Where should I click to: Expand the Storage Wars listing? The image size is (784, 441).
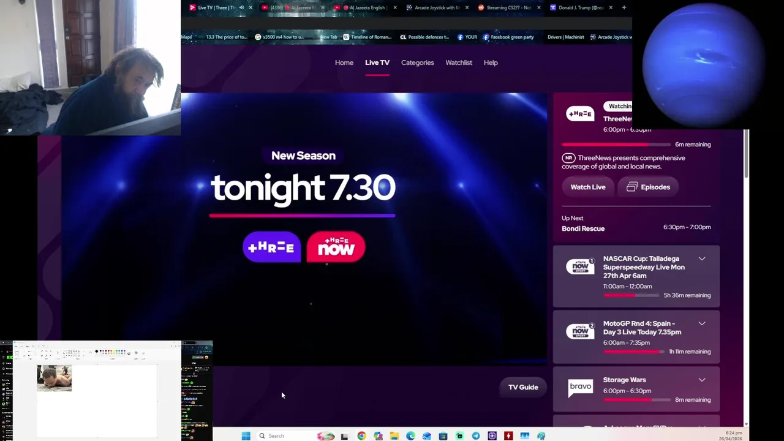click(702, 380)
